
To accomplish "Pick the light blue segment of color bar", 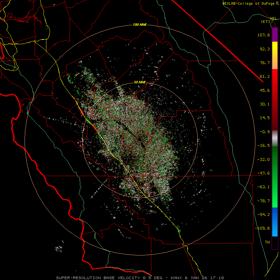I will (x=275, y=230).
